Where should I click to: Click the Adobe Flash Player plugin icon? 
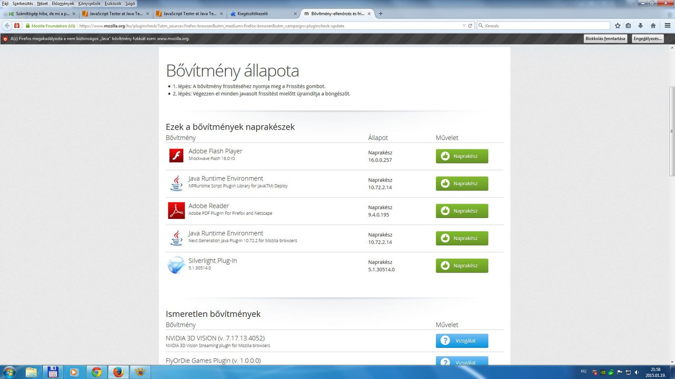coord(176,156)
